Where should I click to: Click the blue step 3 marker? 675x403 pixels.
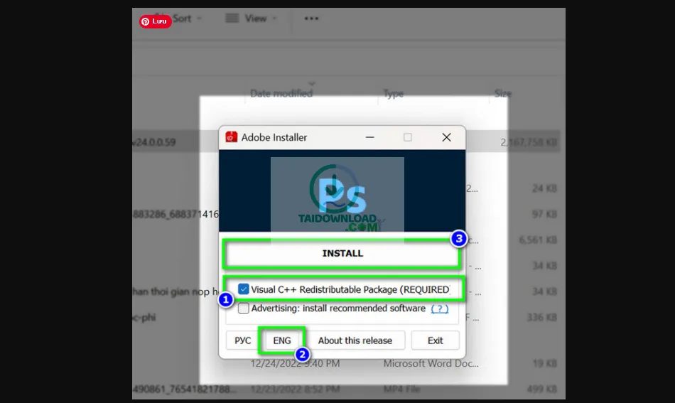[459, 239]
